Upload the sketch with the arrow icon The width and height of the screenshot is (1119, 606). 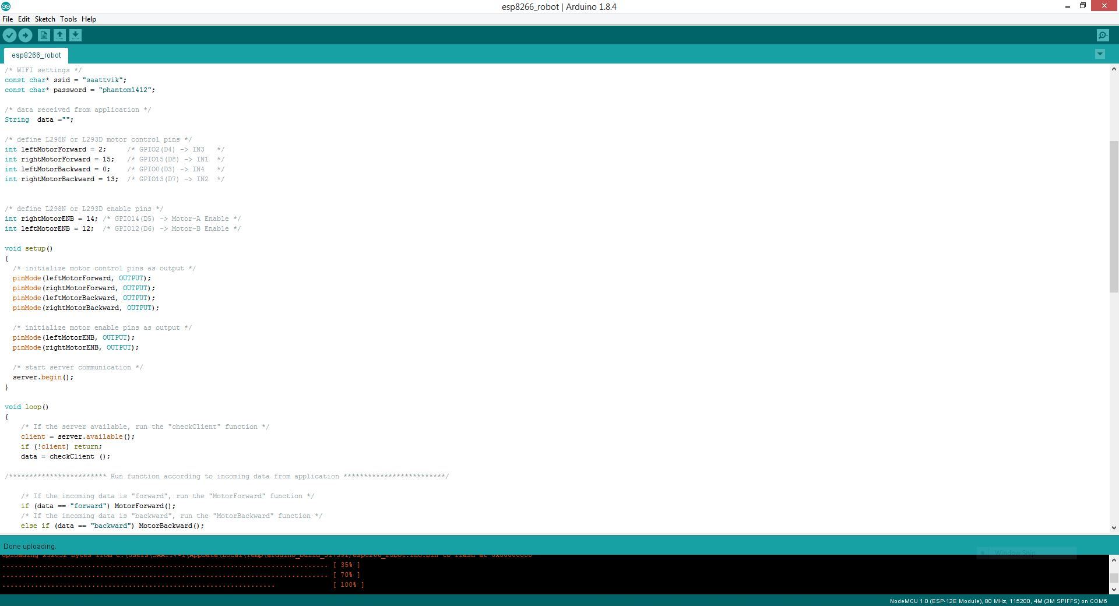(25, 36)
